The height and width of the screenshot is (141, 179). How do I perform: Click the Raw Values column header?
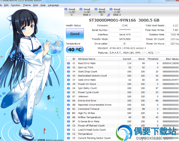(169, 59)
